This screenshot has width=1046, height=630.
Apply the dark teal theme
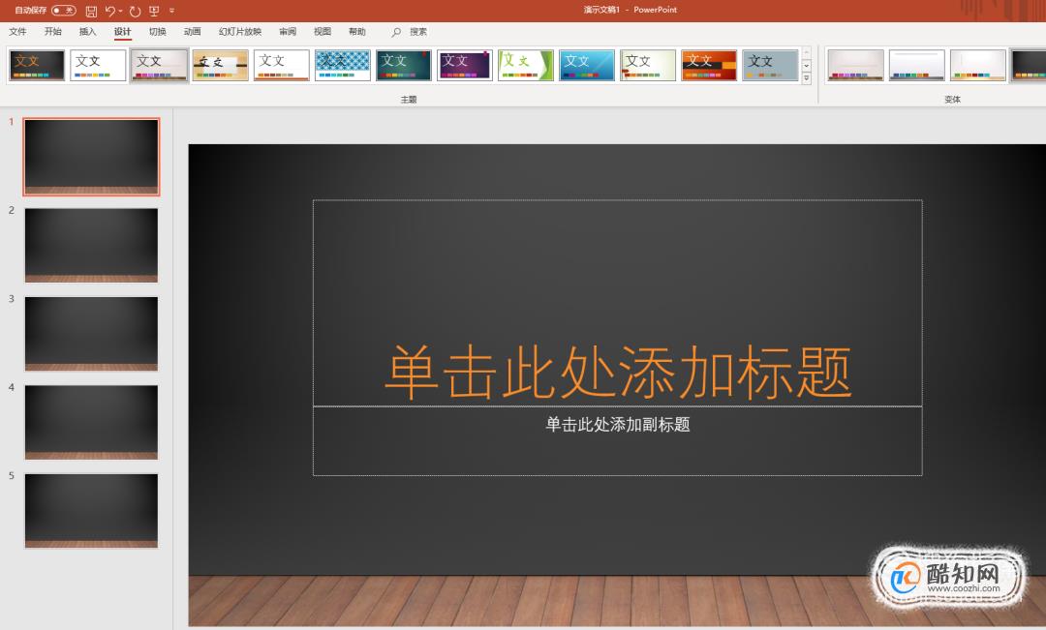(404, 66)
